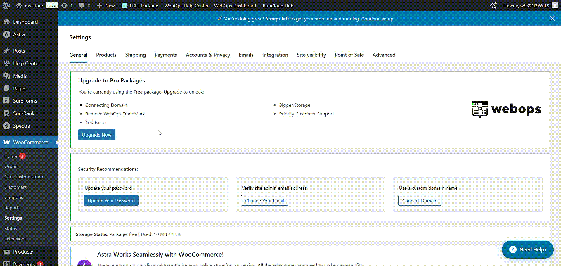Open SureRank from the sidebar
561x266 pixels.
(x=24, y=113)
